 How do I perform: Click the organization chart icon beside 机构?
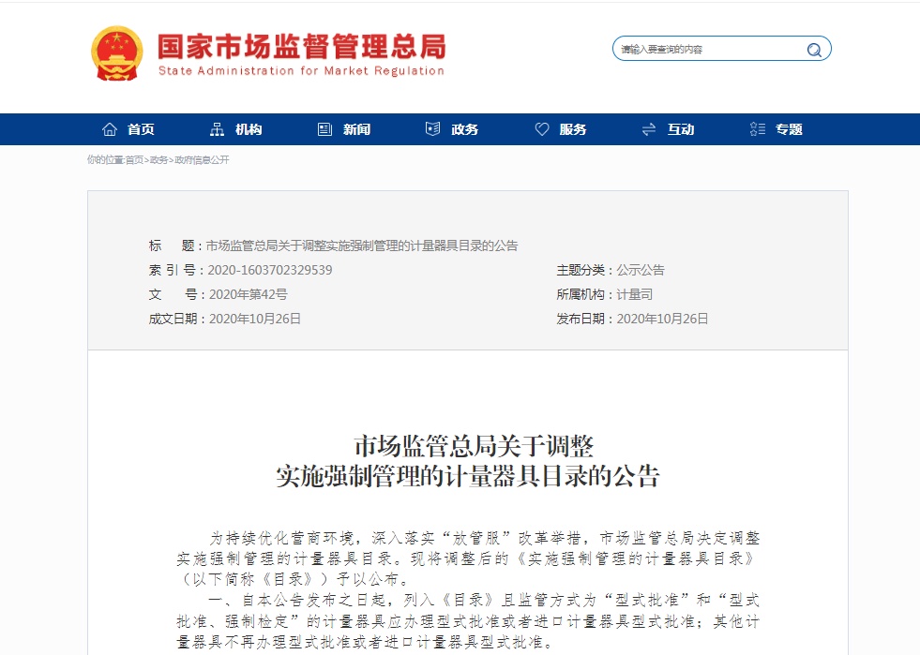pyautogui.click(x=217, y=129)
